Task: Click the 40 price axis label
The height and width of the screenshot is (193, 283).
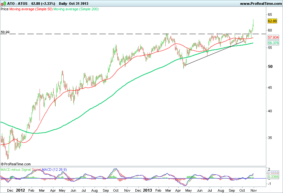Action: (x=270, y=111)
